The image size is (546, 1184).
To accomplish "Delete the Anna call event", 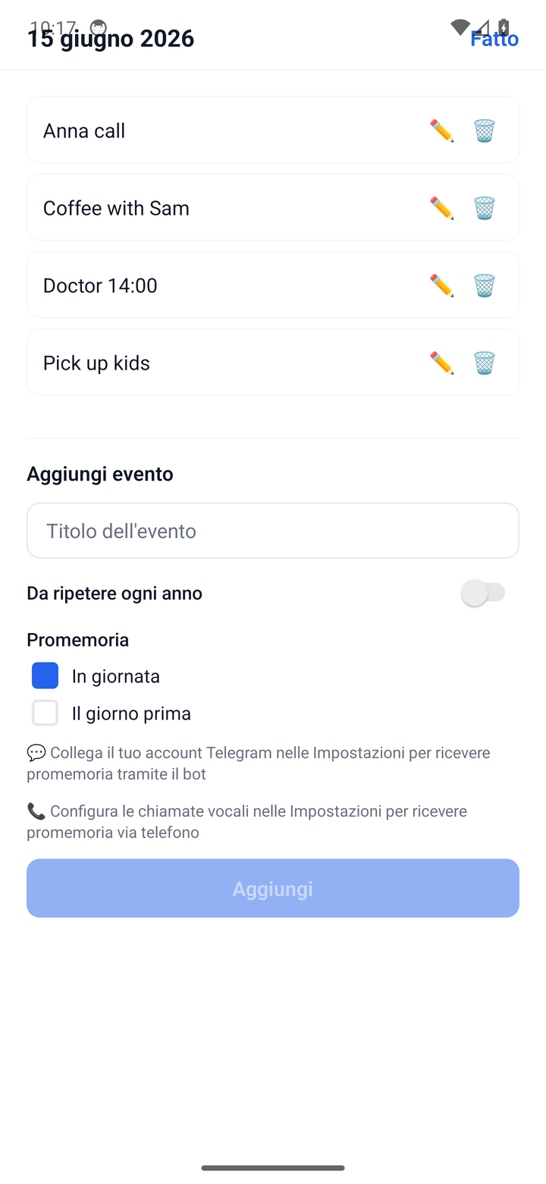I will pos(485,131).
